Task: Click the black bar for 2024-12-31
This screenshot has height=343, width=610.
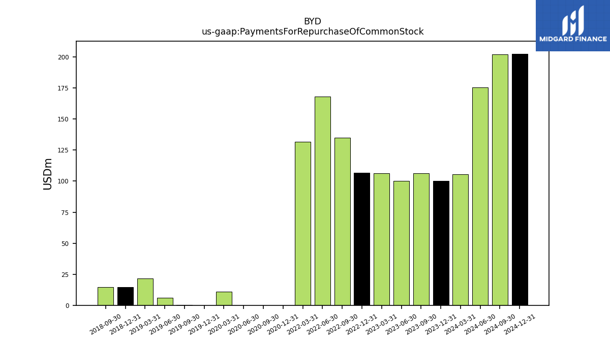Action: [x=520, y=180]
